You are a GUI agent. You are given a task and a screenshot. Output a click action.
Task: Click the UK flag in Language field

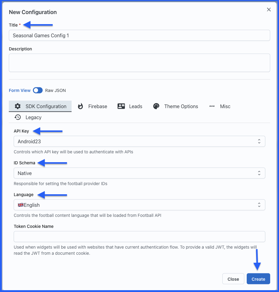(x=21, y=205)
